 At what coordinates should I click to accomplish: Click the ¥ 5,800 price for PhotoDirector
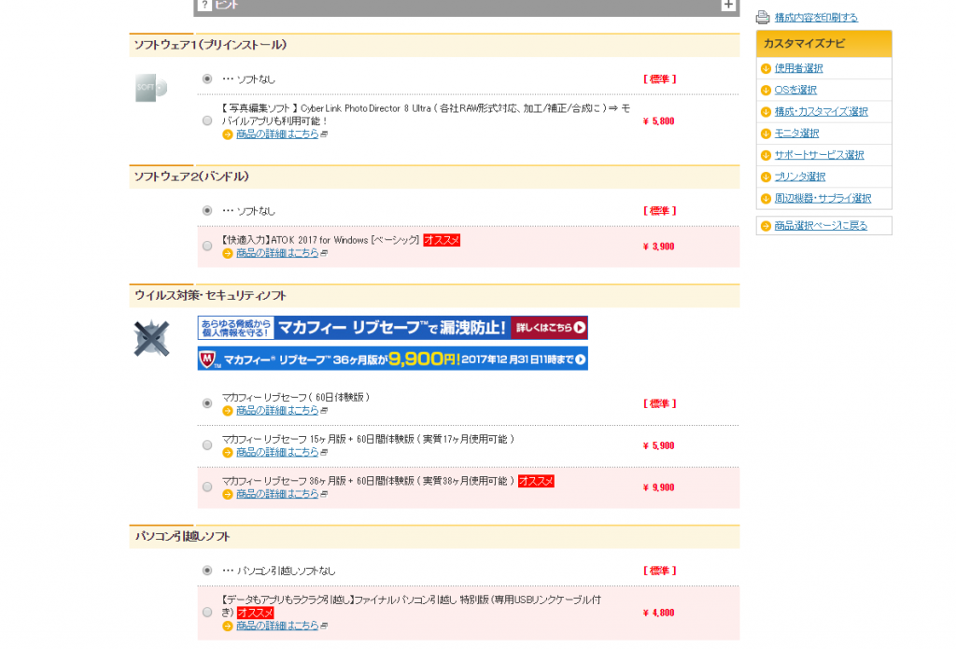pyautogui.click(x=658, y=121)
